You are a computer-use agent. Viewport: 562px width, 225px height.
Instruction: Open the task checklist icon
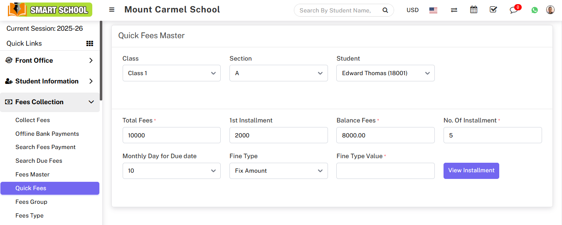click(493, 10)
